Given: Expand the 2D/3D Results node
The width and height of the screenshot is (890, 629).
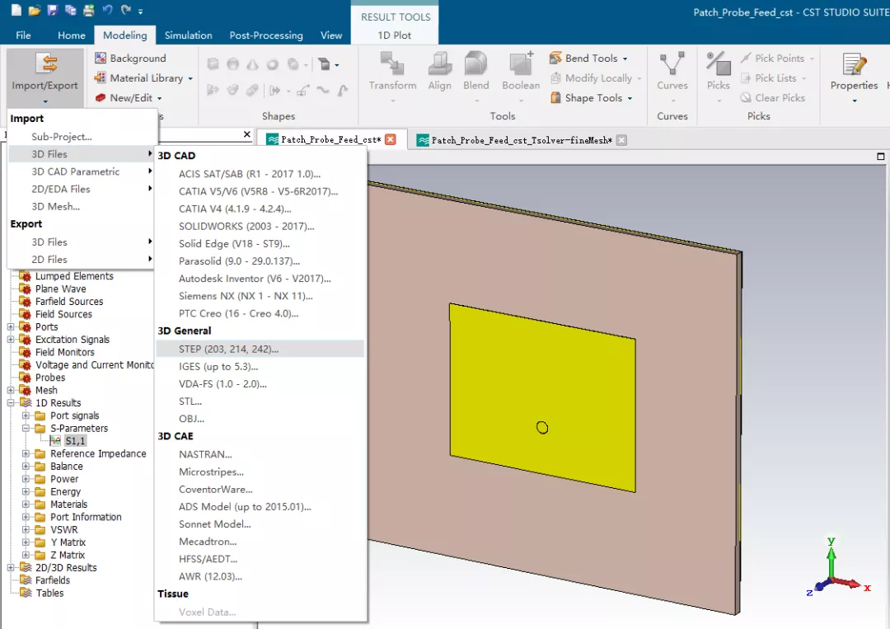Looking at the screenshot, I should (10, 568).
